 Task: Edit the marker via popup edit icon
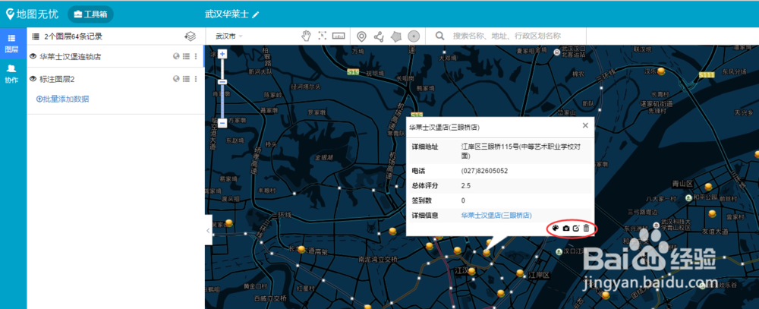[575, 228]
